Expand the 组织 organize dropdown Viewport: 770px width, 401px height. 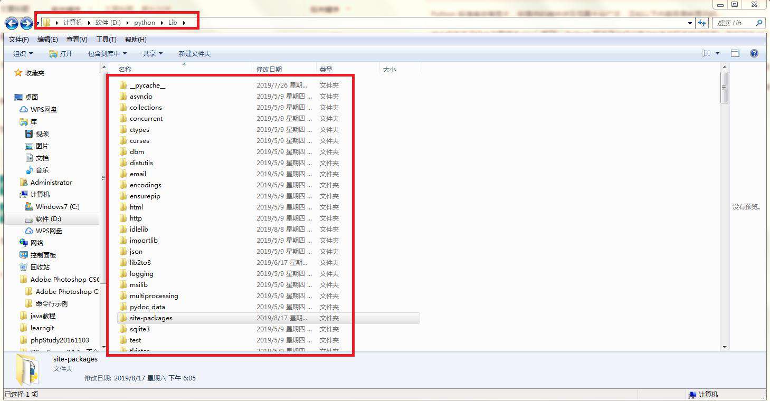click(x=23, y=53)
